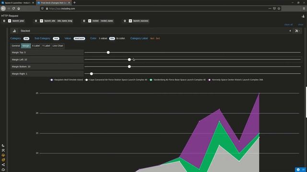The width and height of the screenshot is (307, 172).
Task: Open gear settings for launch_site field
Action: pyautogui.click(x=36, y=21)
